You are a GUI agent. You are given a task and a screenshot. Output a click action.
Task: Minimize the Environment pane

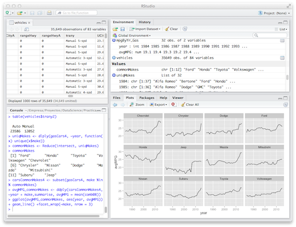[x=280, y=23]
